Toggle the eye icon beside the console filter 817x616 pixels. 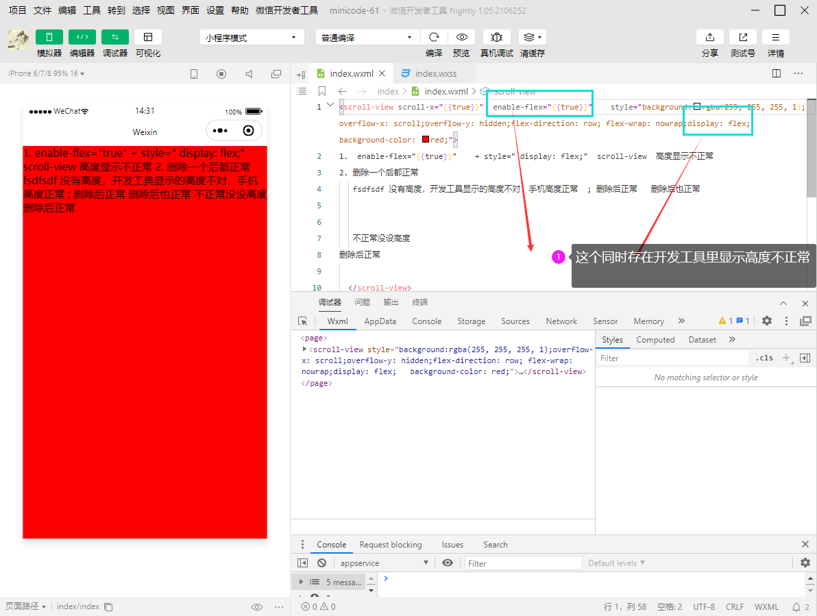pyautogui.click(x=448, y=563)
